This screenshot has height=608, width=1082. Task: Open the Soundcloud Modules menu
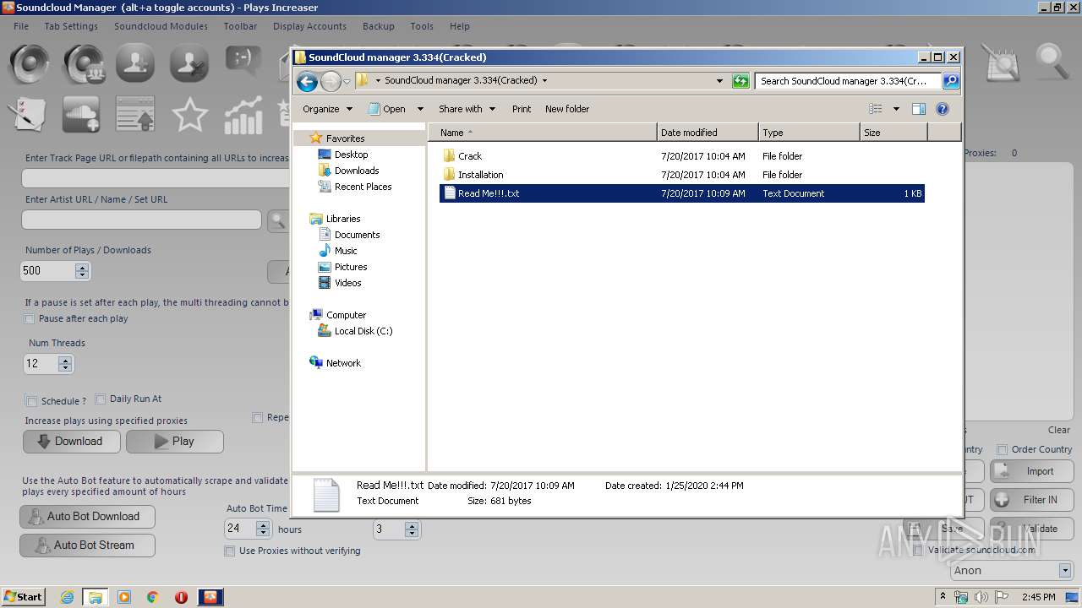[161, 26]
